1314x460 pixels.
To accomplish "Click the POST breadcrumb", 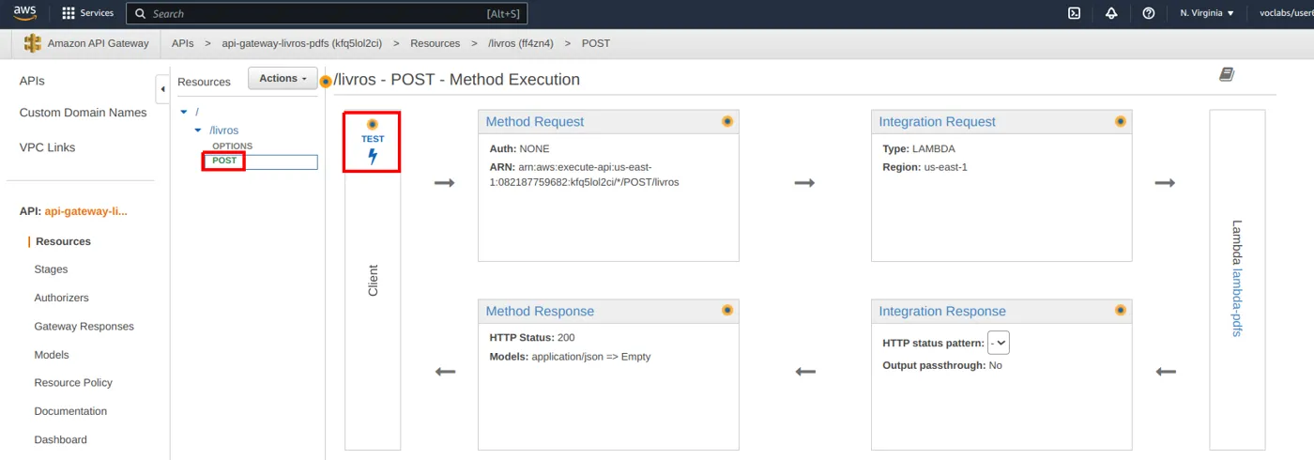I will click(x=596, y=43).
